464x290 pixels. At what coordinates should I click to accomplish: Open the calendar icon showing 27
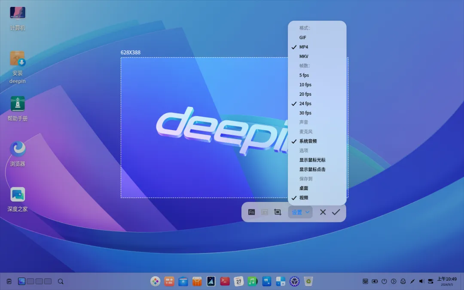pos(239,281)
